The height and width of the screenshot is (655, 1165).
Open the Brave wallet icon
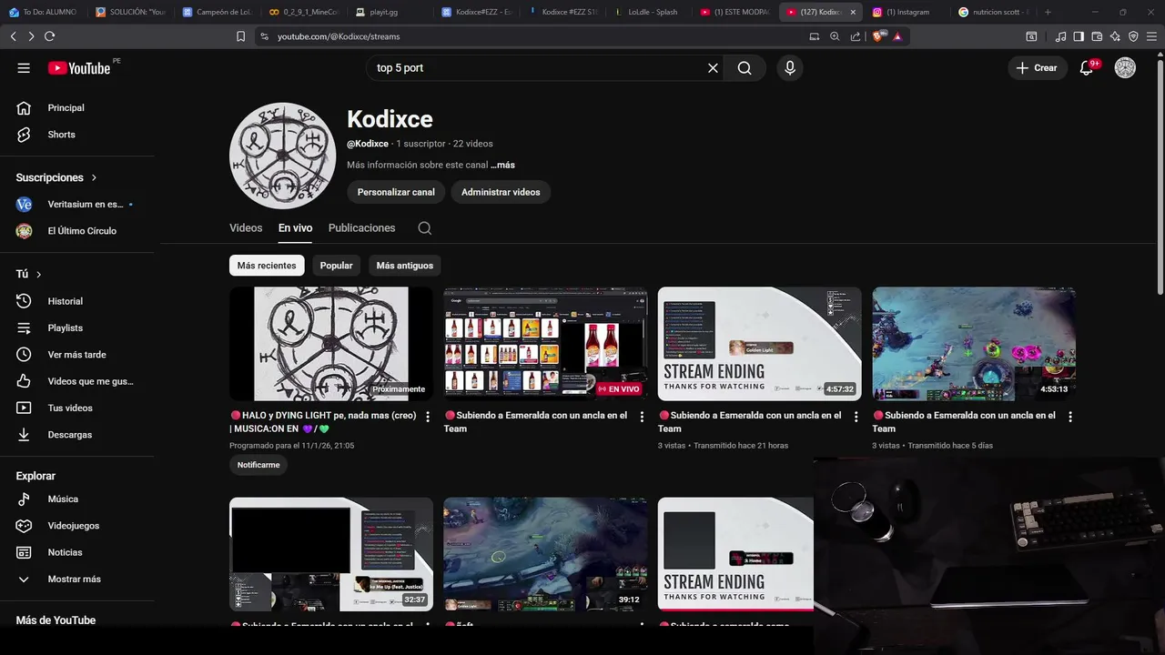pyautogui.click(x=1097, y=36)
